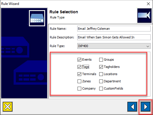The width and height of the screenshot is (153, 115).
Task: Enable the Groups checkbox
Action: point(101,60)
